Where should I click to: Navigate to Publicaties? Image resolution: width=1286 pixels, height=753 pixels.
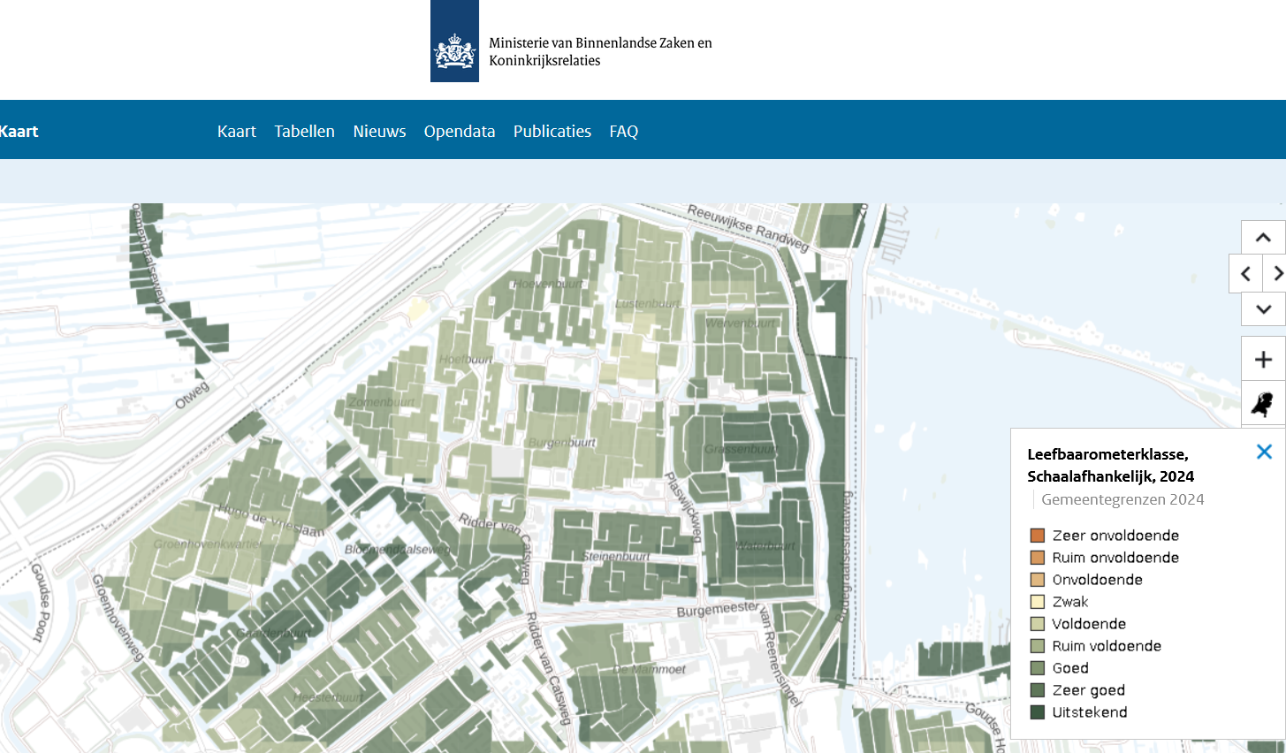552,131
